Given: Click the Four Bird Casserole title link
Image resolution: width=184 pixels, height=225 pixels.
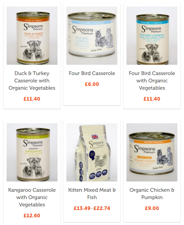Looking at the screenshot, I should 92,73.
